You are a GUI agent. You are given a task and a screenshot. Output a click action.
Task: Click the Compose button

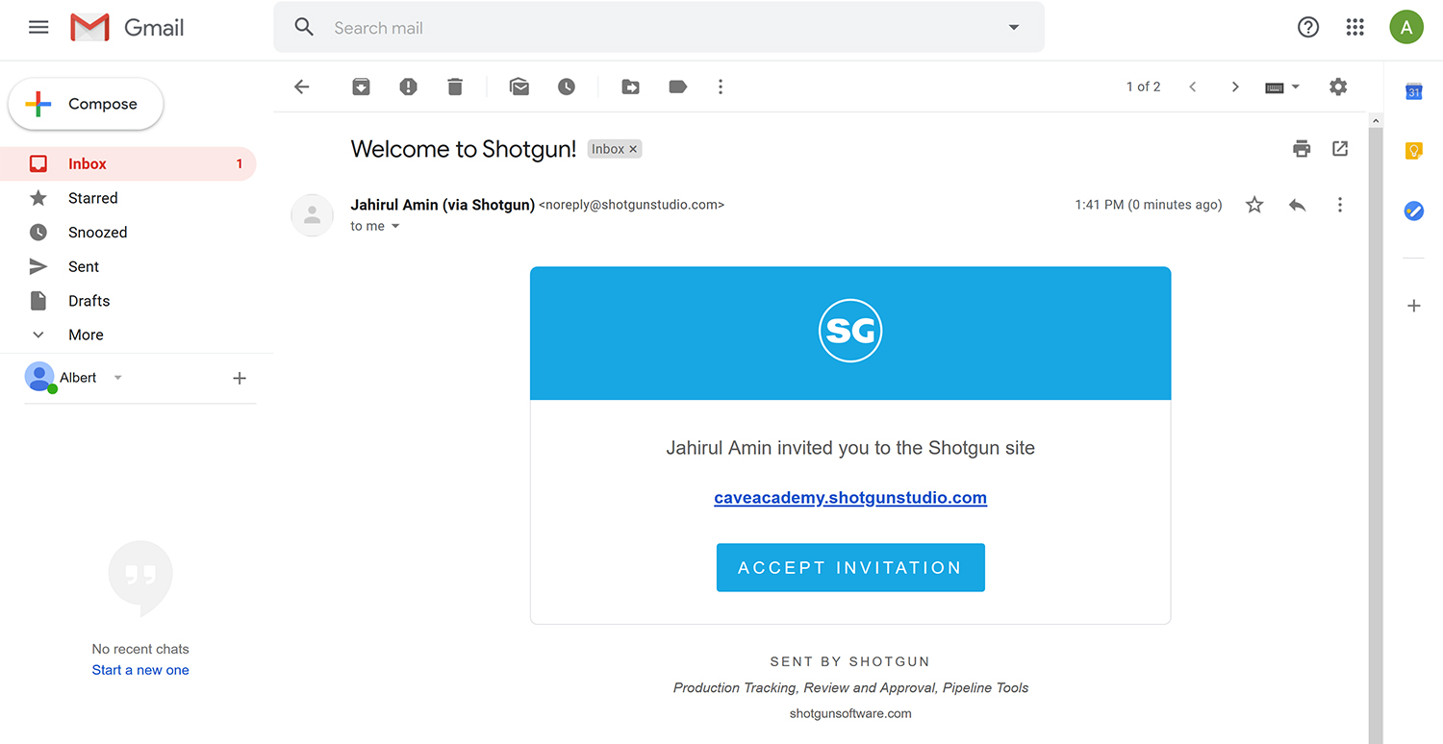click(87, 104)
